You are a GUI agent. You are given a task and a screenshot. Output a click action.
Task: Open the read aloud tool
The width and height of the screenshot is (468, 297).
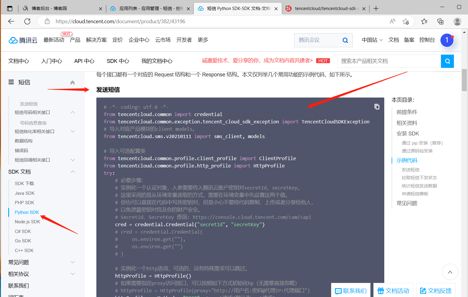pyautogui.click(x=392, y=21)
